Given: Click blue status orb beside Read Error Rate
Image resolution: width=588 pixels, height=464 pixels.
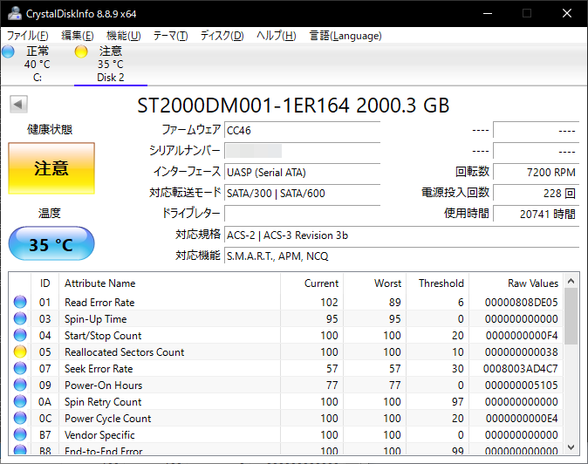Looking at the screenshot, I should 20,303.
